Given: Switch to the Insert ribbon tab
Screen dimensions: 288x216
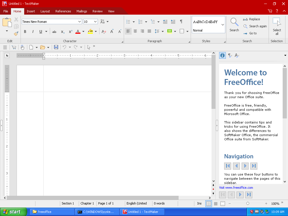Looking at the screenshot, I should pos(31,11).
